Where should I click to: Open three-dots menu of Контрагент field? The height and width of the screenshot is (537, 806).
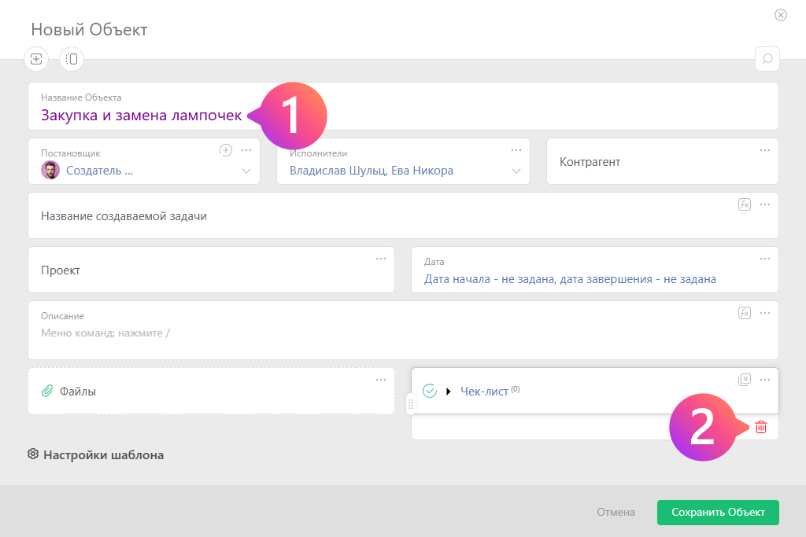click(765, 149)
